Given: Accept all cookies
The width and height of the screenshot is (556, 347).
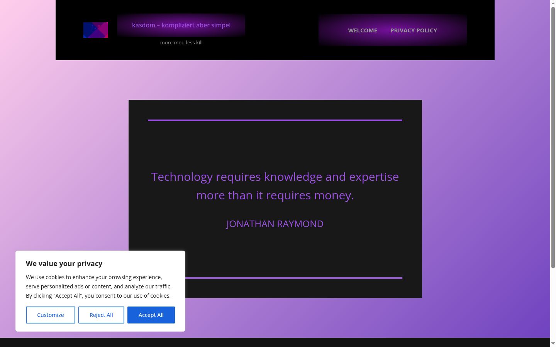Looking at the screenshot, I should click(151, 315).
